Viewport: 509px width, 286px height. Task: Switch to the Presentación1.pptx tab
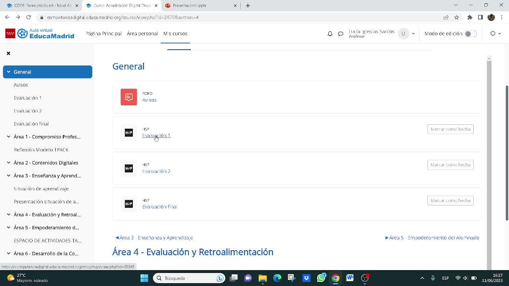201,6
